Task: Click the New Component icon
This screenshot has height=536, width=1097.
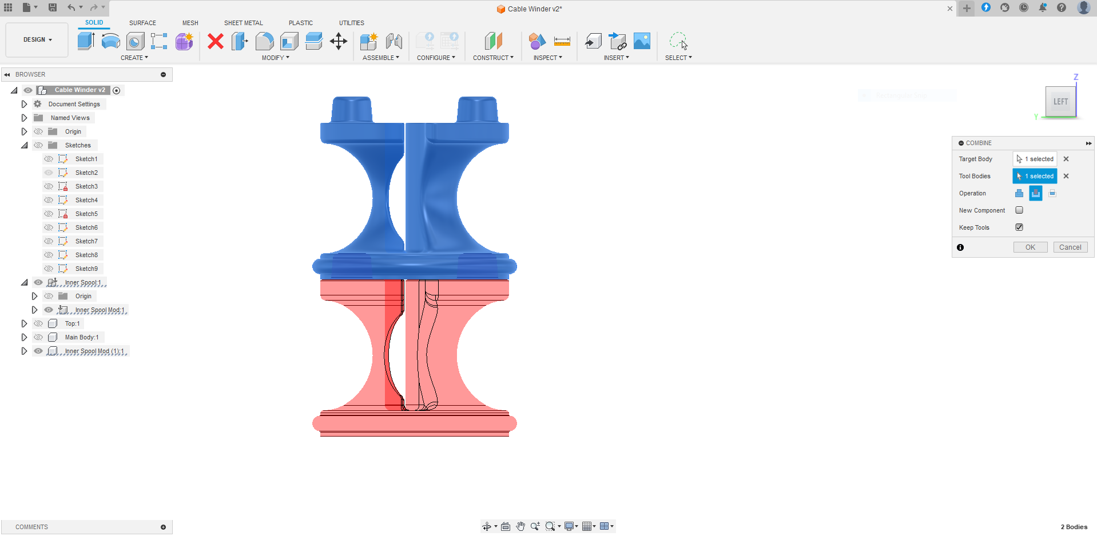Action: 369,41
